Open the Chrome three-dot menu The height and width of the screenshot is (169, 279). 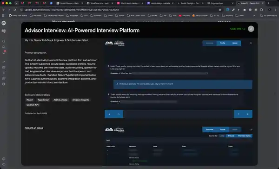pos(275,10)
